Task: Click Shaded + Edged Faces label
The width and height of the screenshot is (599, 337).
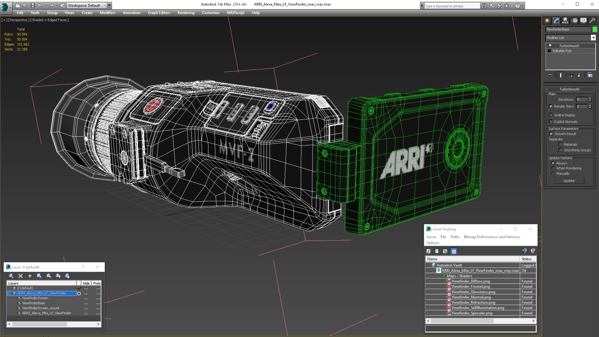Action: click(49, 20)
